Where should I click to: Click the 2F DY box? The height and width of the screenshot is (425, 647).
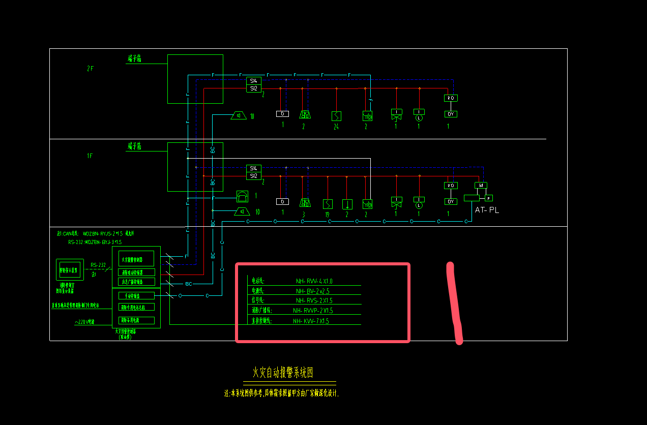pyautogui.click(x=451, y=114)
